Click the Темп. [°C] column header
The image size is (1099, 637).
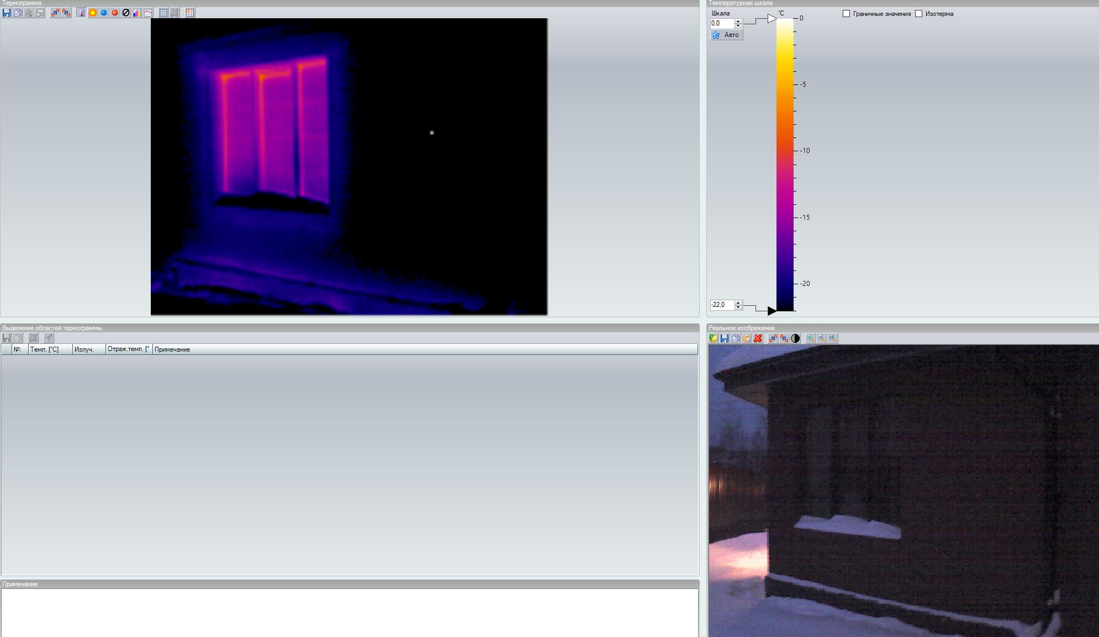[50, 349]
